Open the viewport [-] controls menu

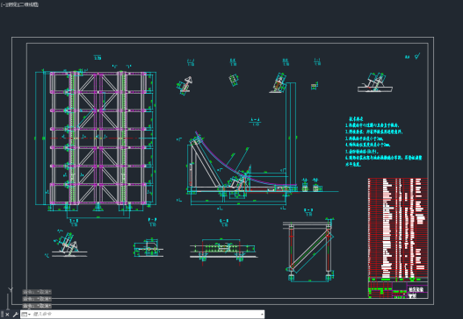tap(3, 4)
